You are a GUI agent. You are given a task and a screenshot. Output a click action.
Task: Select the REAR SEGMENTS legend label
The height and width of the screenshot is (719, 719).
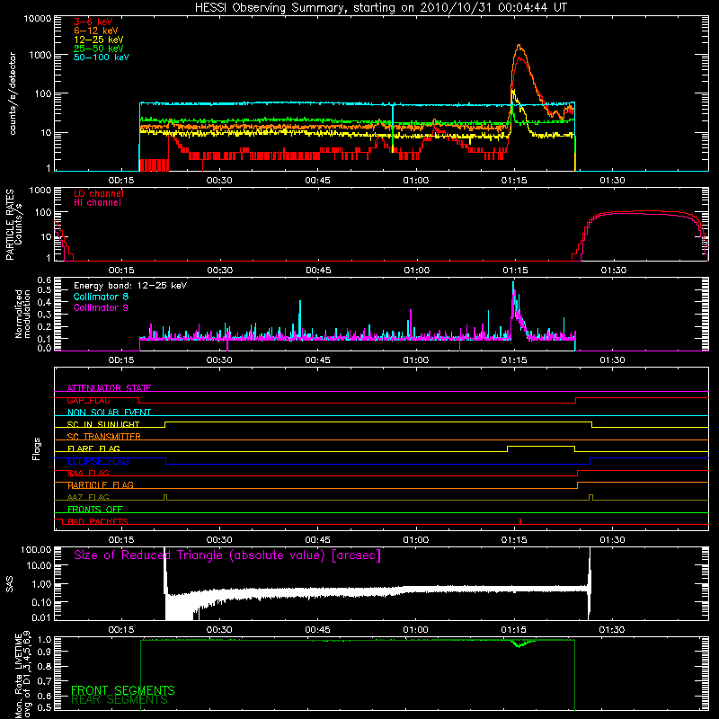pyautogui.click(x=120, y=700)
